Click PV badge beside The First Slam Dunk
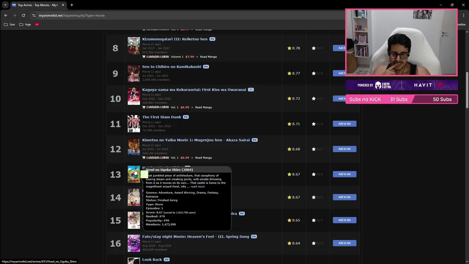Screen dimensions: 469x264 pyautogui.click(x=186, y=117)
